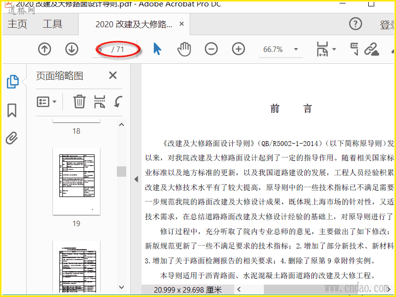396x297 pixels.
Task: Click the thumbnail page size icon
Action: [99, 102]
